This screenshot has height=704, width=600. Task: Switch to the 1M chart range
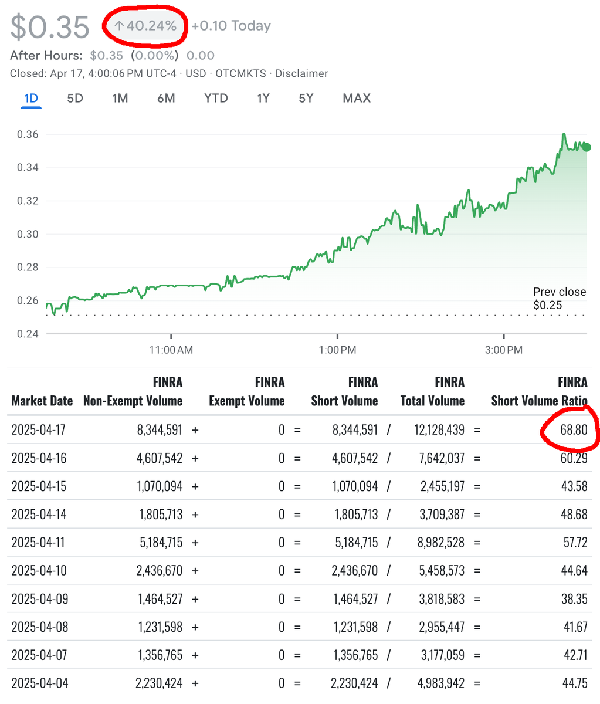coord(120,99)
